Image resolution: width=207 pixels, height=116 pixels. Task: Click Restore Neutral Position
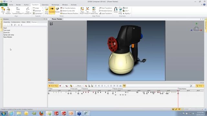pyautogui.click(x=69, y=14)
